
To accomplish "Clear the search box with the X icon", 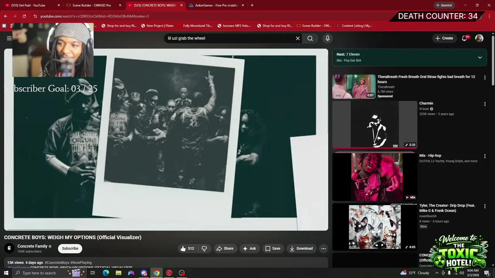I will point(298,38).
